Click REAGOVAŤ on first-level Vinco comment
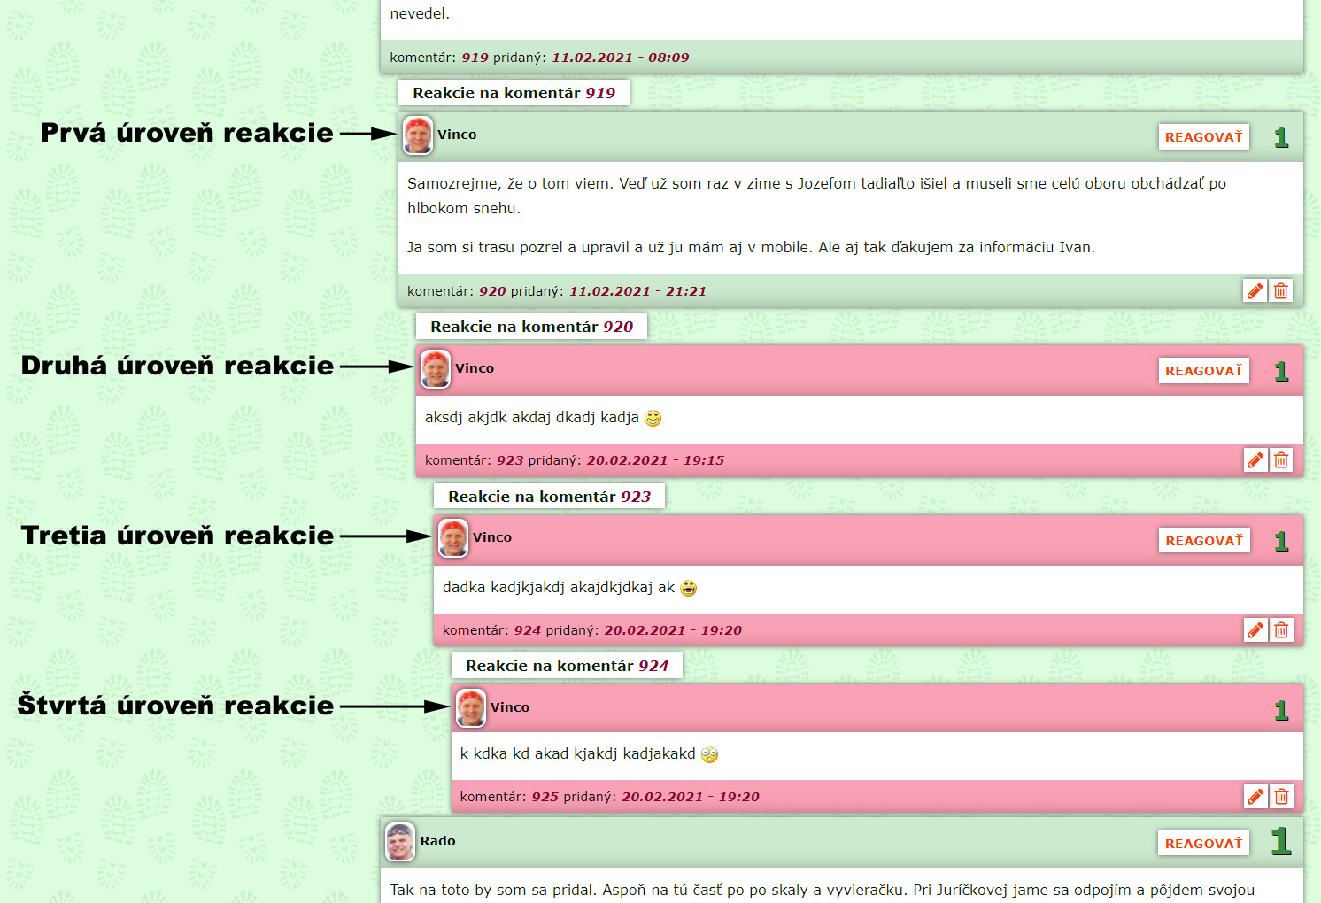Image resolution: width=1321 pixels, height=903 pixels. pyautogui.click(x=1204, y=137)
